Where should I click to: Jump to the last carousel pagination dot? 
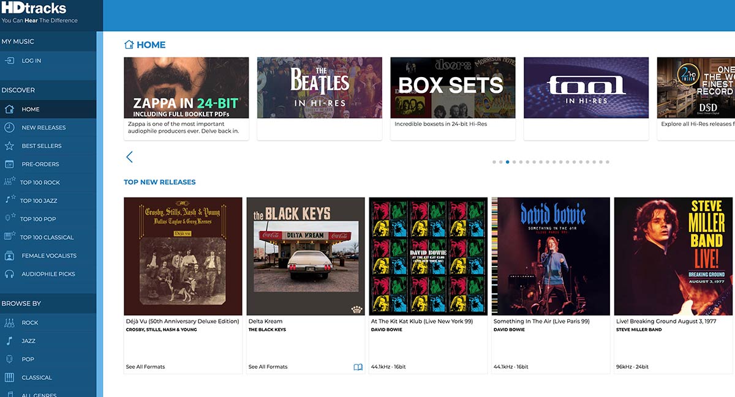coord(607,162)
